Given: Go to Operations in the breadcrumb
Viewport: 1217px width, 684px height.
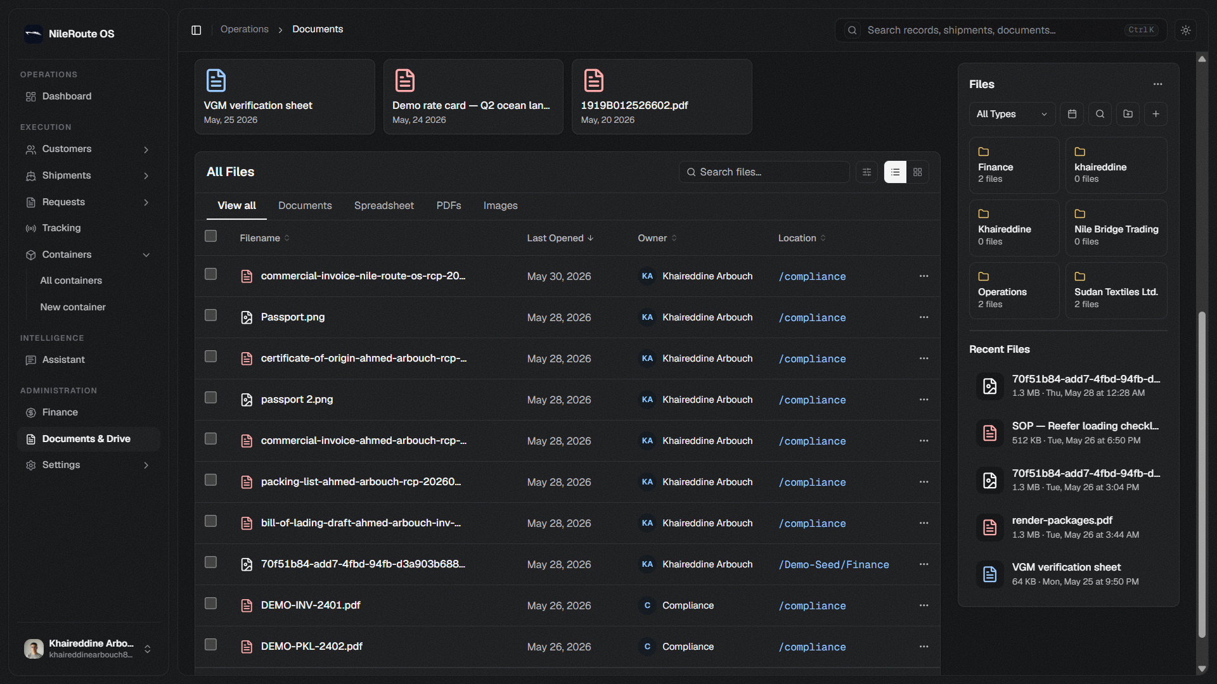Looking at the screenshot, I should [245, 29].
